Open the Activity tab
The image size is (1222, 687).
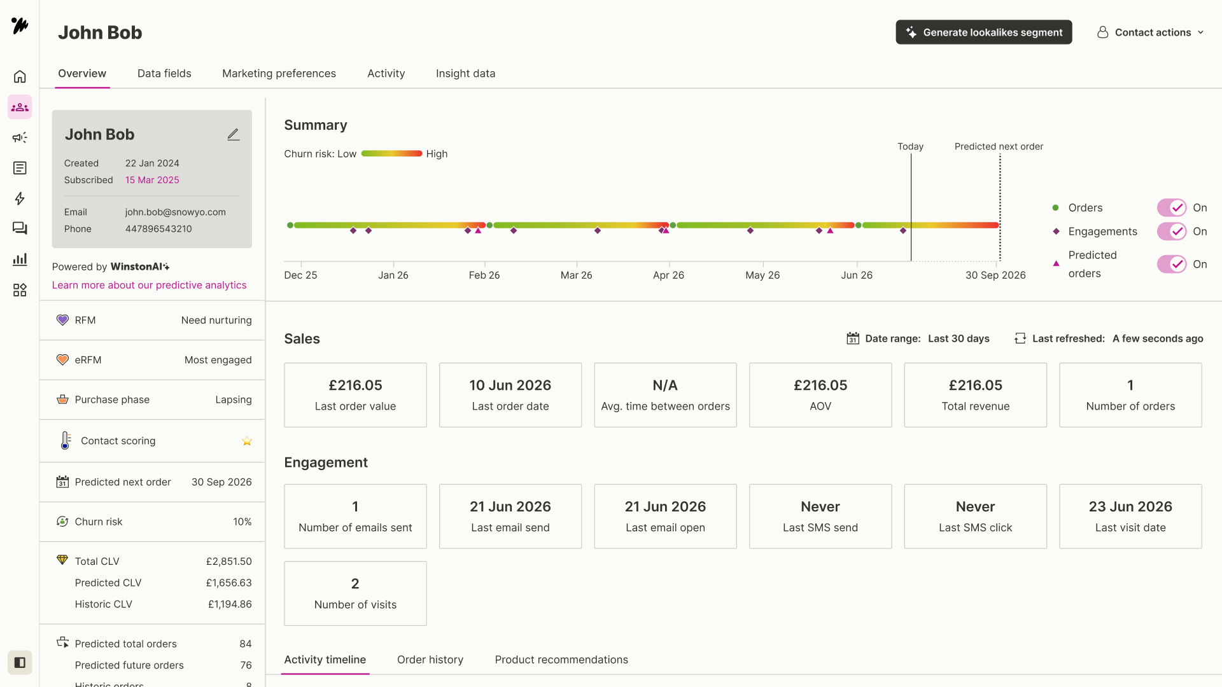386,73
